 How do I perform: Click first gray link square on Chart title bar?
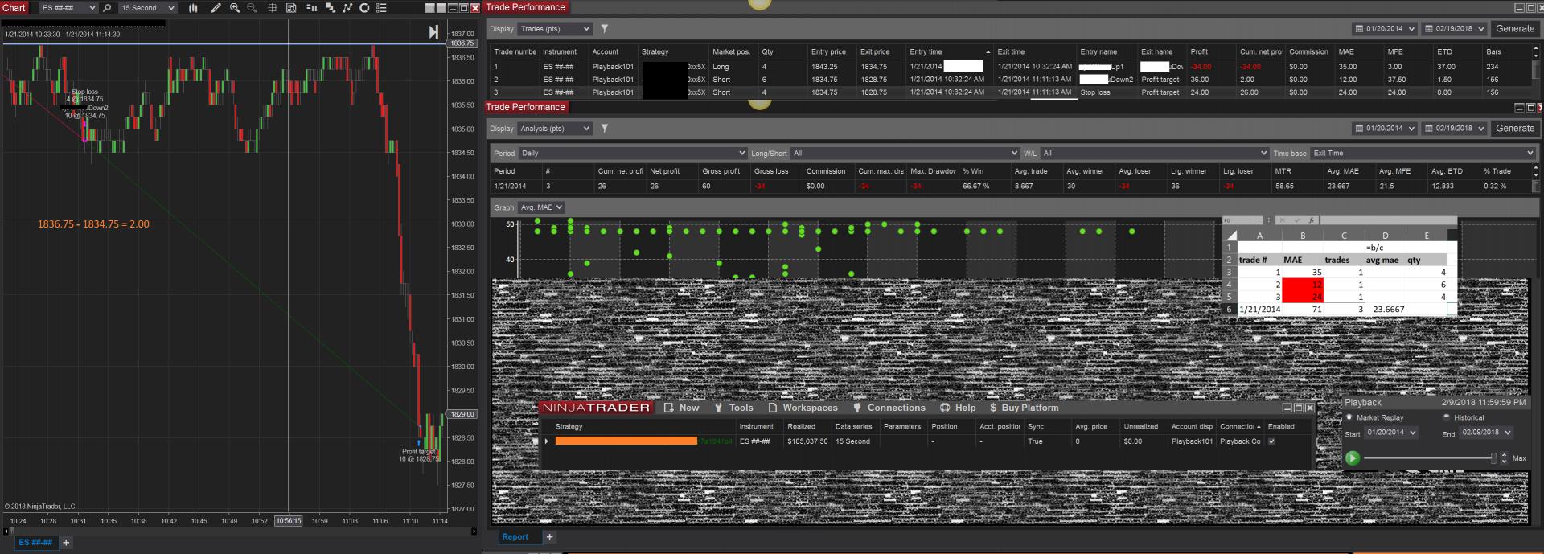point(429,8)
